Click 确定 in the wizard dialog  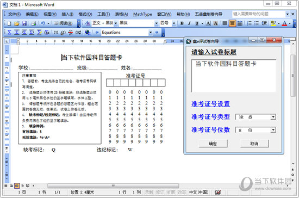[x=213, y=144]
